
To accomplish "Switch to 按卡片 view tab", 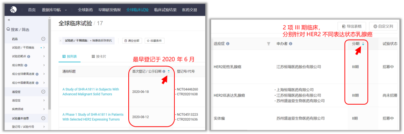I will click(99, 56).
